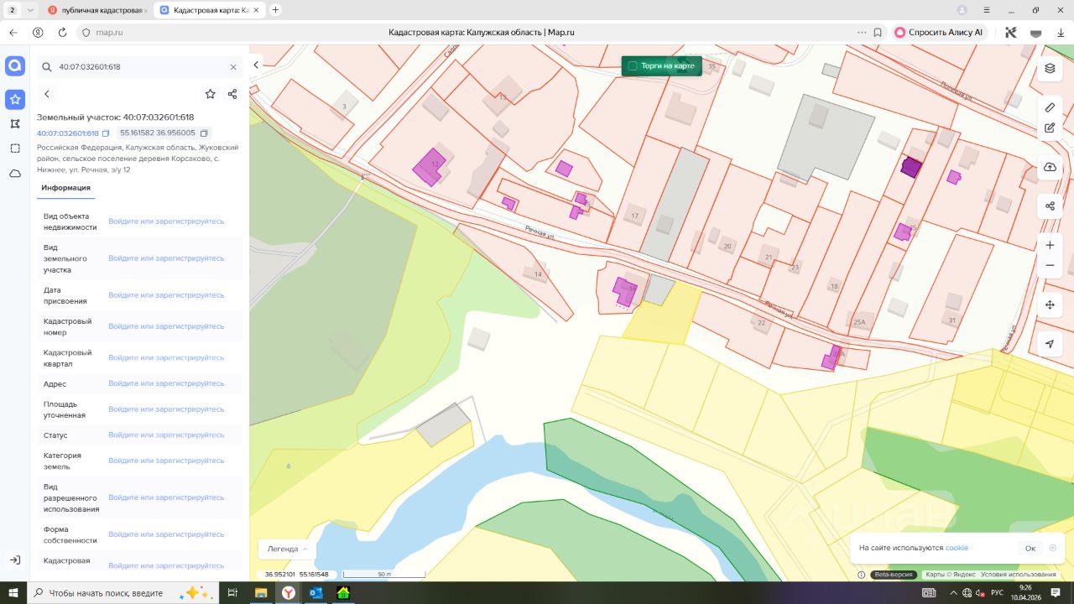Collapse the left information sidebar
1074x604 pixels.
(x=257, y=65)
